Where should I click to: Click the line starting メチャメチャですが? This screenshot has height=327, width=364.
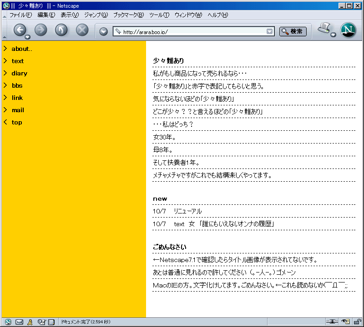[x=212, y=175]
